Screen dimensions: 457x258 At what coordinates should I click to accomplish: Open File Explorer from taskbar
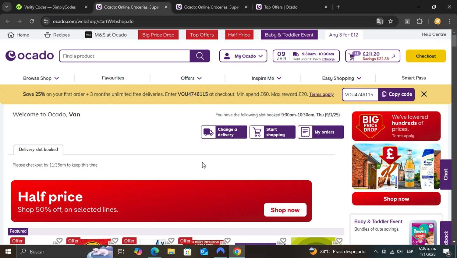coord(171,252)
